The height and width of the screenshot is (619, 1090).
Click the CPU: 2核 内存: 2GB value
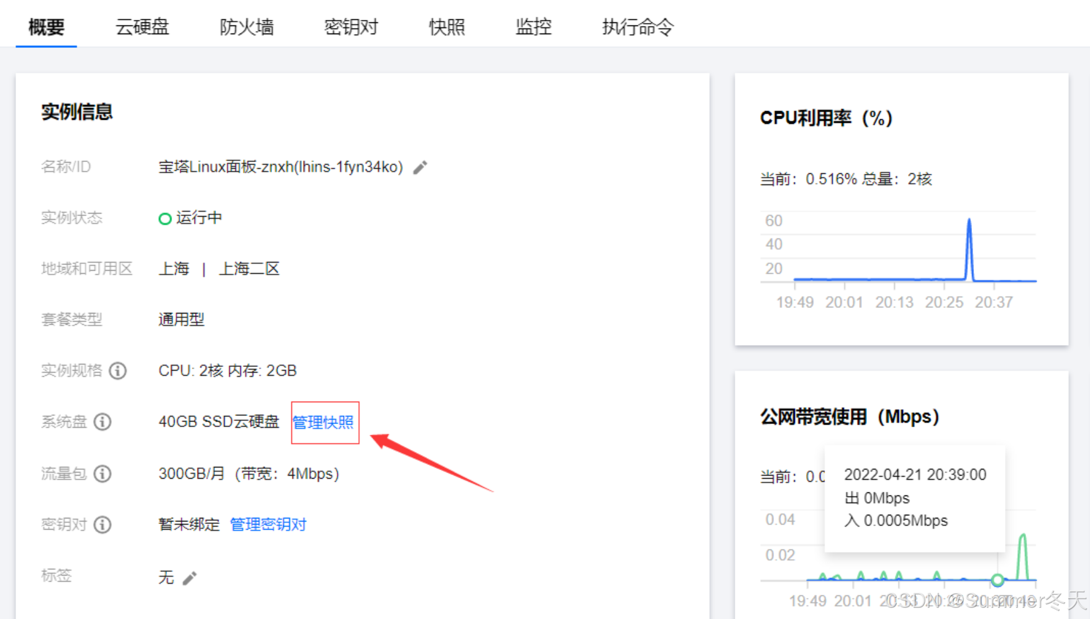(227, 371)
